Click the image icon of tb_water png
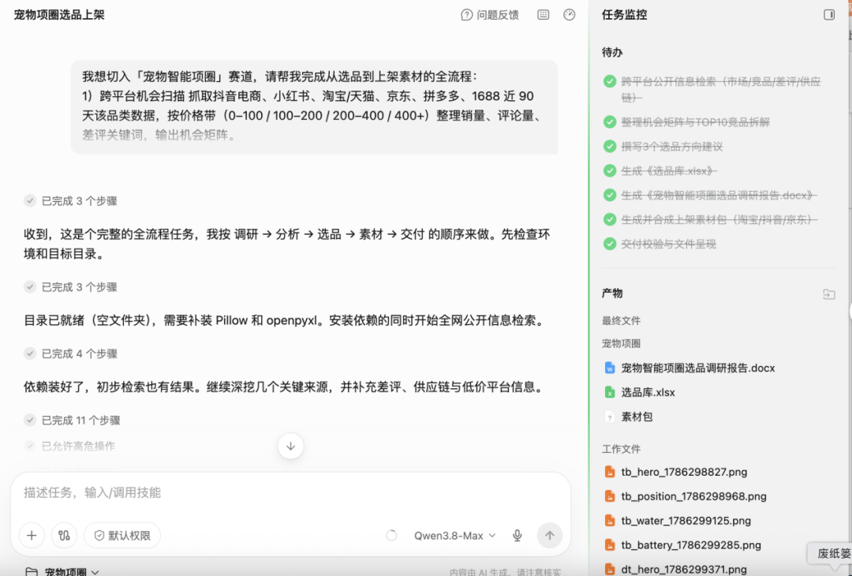The image size is (852, 576). tap(610, 521)
